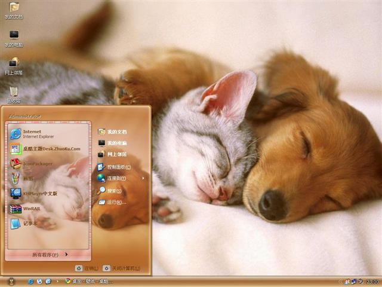The height and width of the screenshot is (287, 382).
Task: Open 回收站 recycle bin desktop icon
Action: [14, 94]
